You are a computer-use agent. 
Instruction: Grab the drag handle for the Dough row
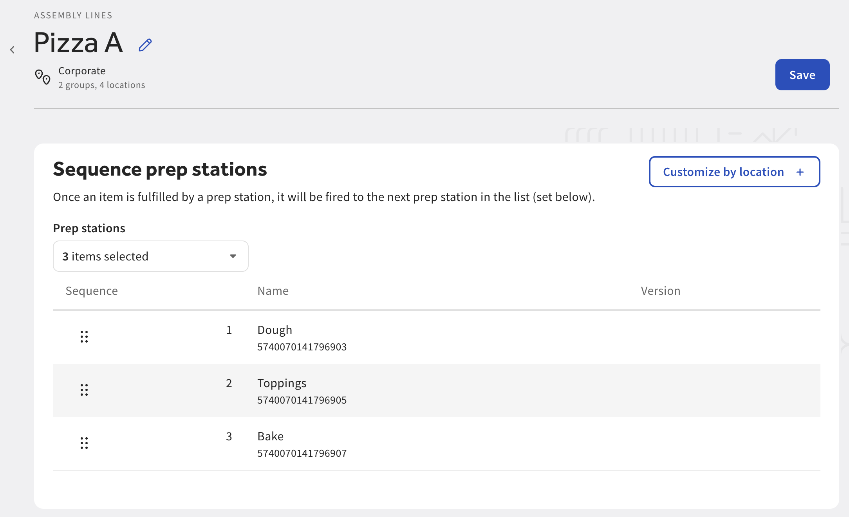pos(84,337)
